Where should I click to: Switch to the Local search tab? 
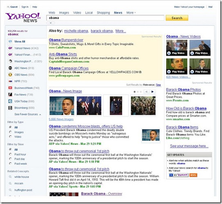point(89,13)
